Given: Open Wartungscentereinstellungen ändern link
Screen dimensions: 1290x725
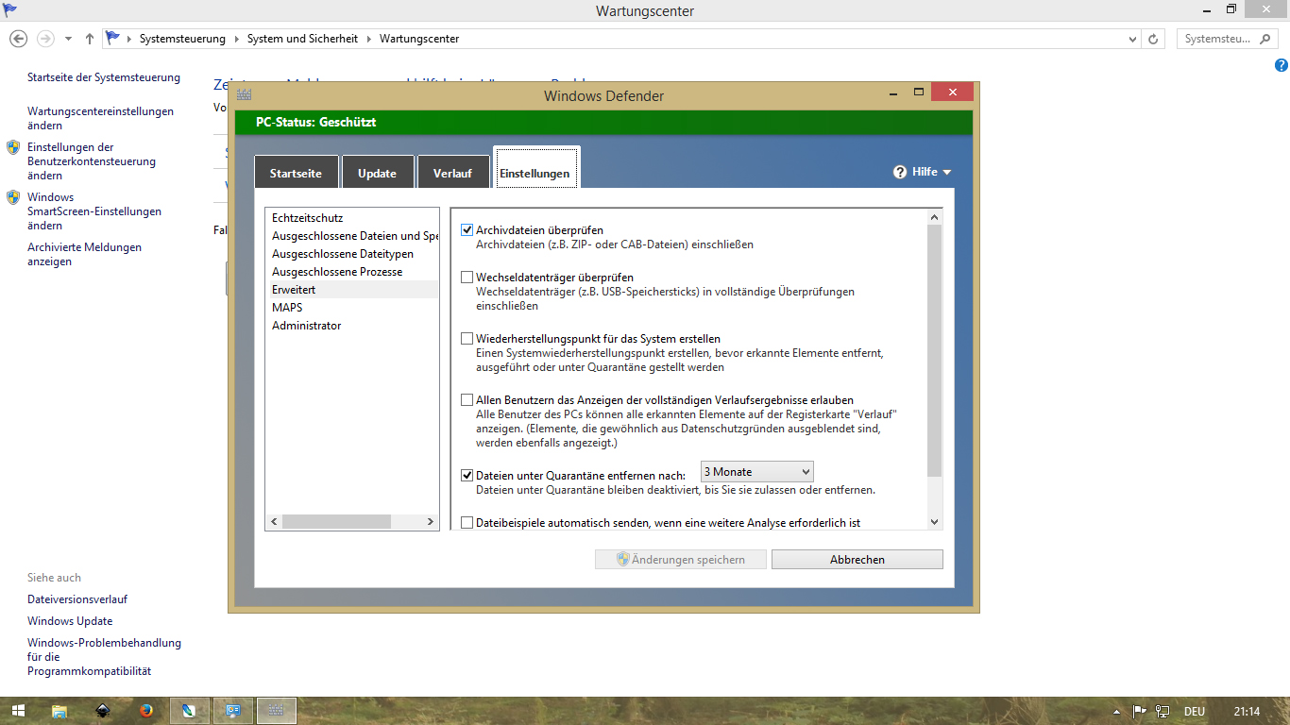Looking at the screenshot, I should pos(100,118).
